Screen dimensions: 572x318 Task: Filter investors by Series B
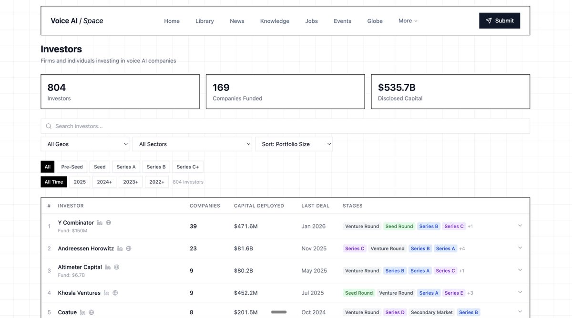tap(156, 167)
